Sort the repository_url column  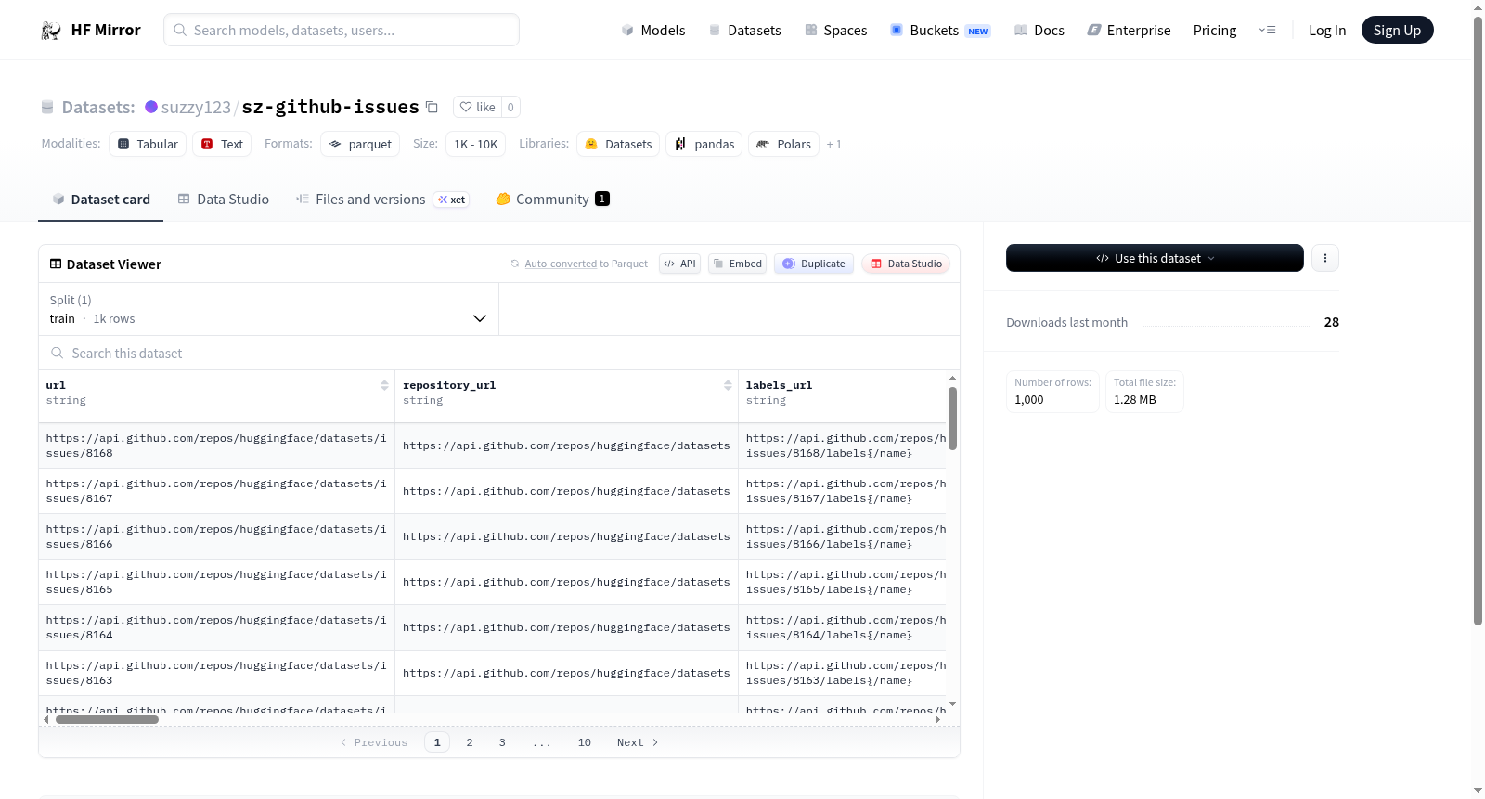click(728, 385)
